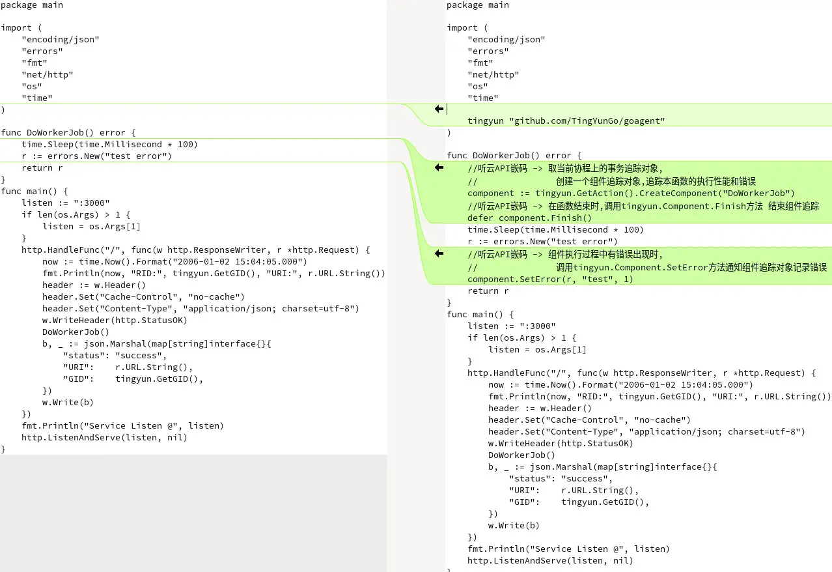Click "package main" in the right pane
The height and width of the screenshot is (572, 832).
[478, 5]
